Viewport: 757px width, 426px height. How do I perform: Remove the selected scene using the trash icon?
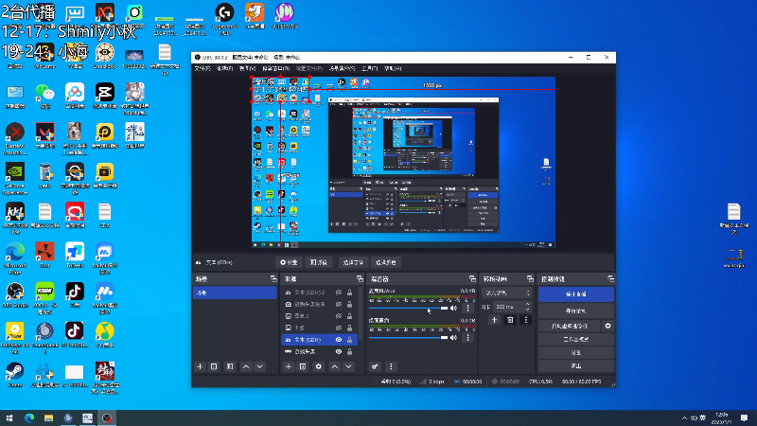214,366
